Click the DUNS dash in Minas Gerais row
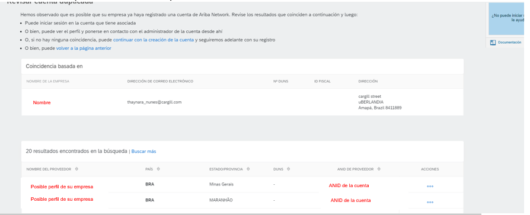The height and width of the screenshot is (215, 530). coord(274,185)
